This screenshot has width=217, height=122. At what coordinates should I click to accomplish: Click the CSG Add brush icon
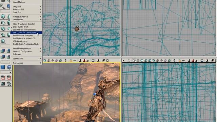(3, 51)
